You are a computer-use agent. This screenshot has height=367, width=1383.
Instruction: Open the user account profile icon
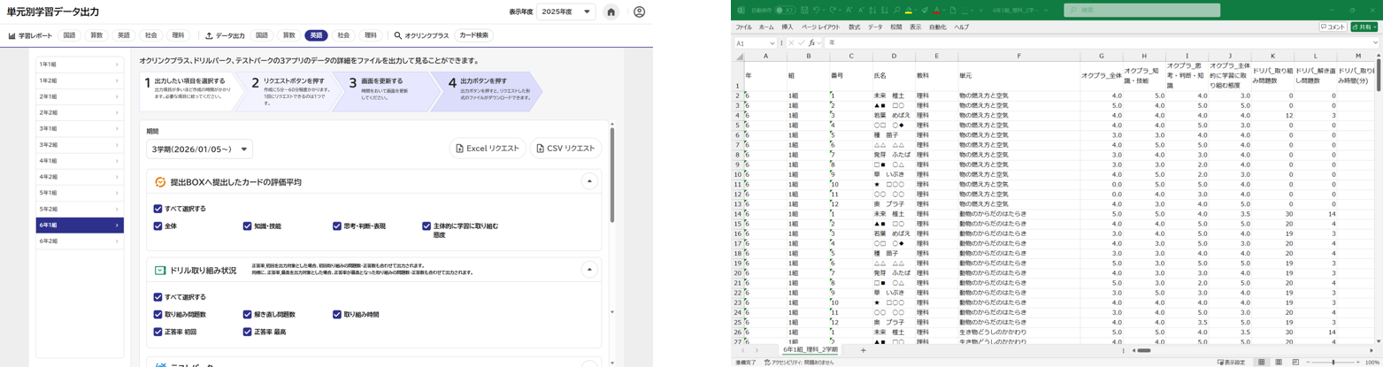pyautogui.click(x=639, y=12)
